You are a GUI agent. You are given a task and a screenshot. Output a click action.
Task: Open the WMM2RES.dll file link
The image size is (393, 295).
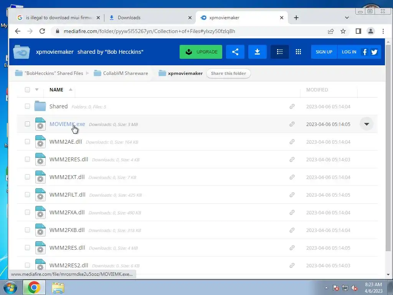67,248
